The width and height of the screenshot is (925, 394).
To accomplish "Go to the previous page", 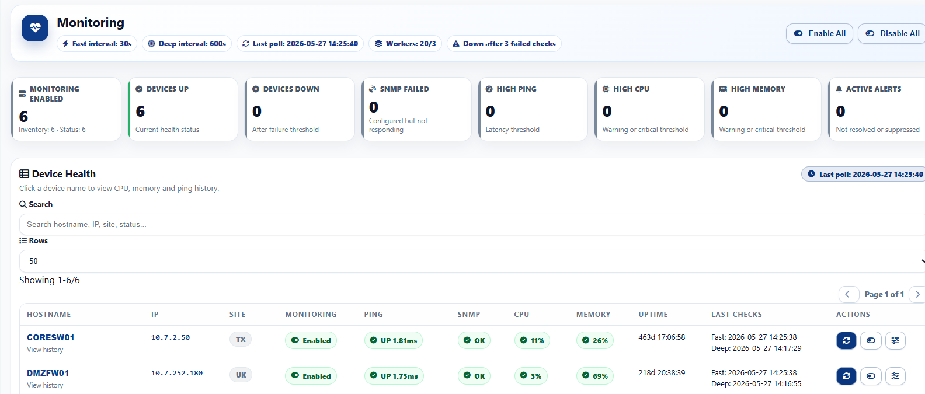I will click(849, 294).
